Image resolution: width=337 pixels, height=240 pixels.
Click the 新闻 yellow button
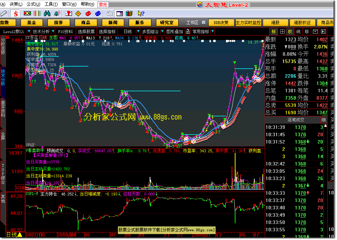pos(113,23)
